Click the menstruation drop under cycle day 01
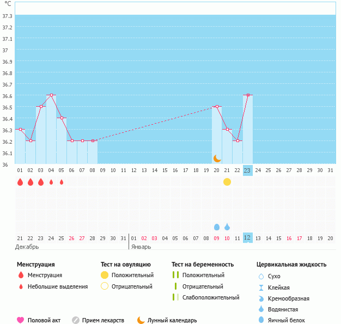This screenshot has width=341, height=324. pyautogui.click(x=20, y=182)
